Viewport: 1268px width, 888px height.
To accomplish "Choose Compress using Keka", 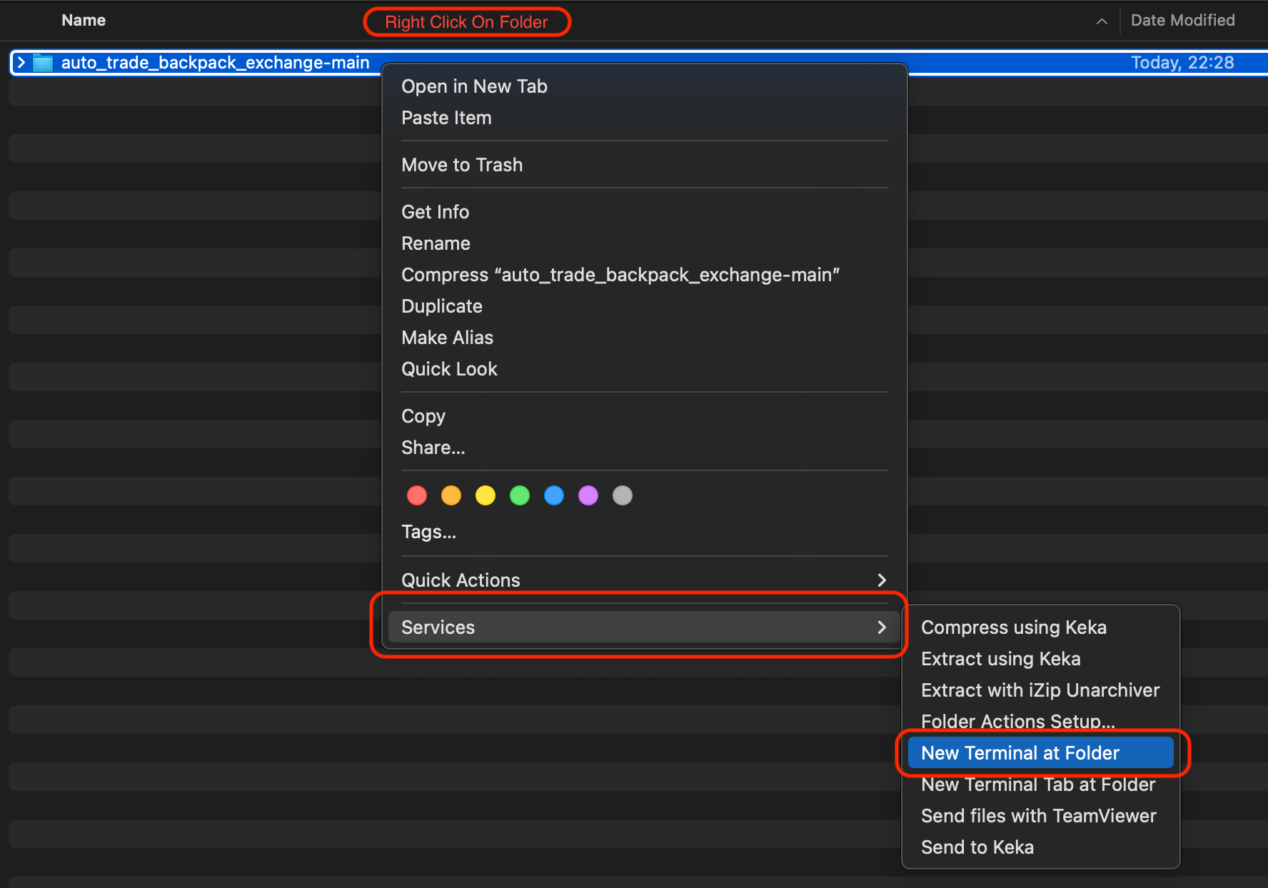I will click(x=1041, y=627).
